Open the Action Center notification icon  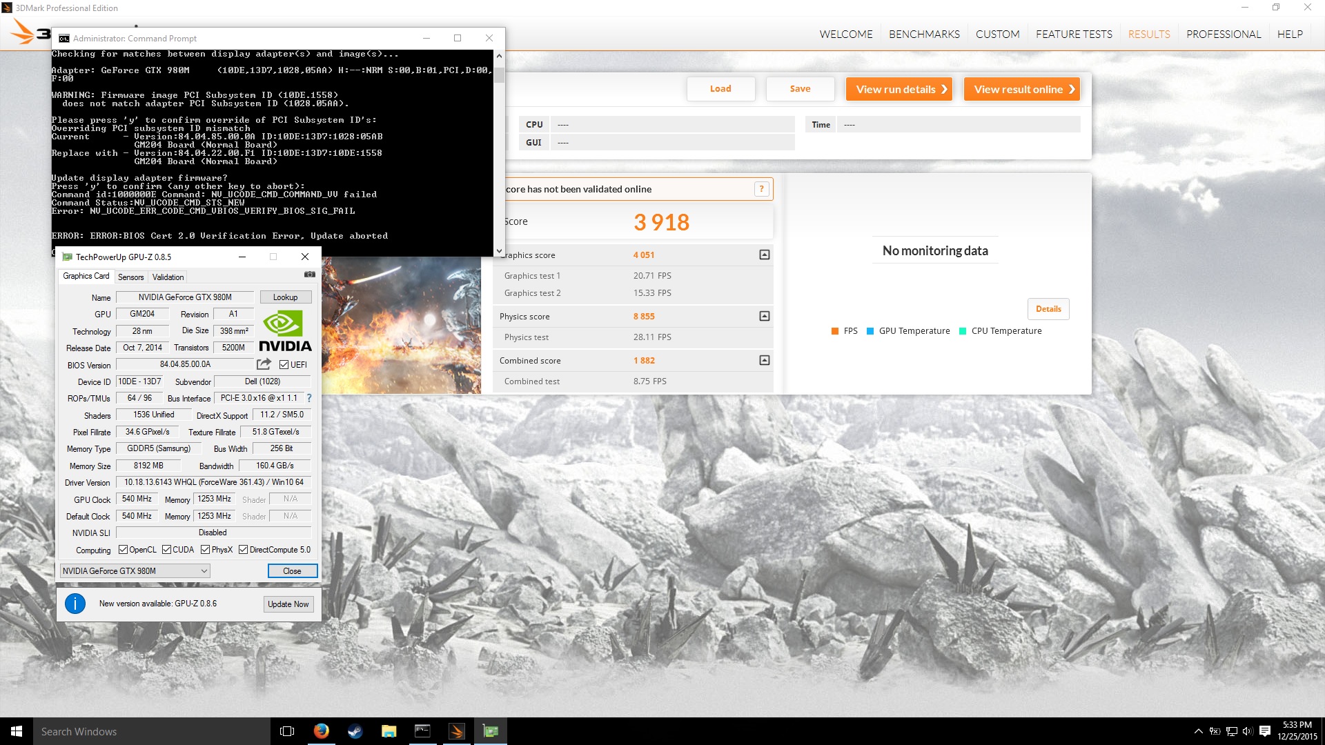[x=1265, y=731]
